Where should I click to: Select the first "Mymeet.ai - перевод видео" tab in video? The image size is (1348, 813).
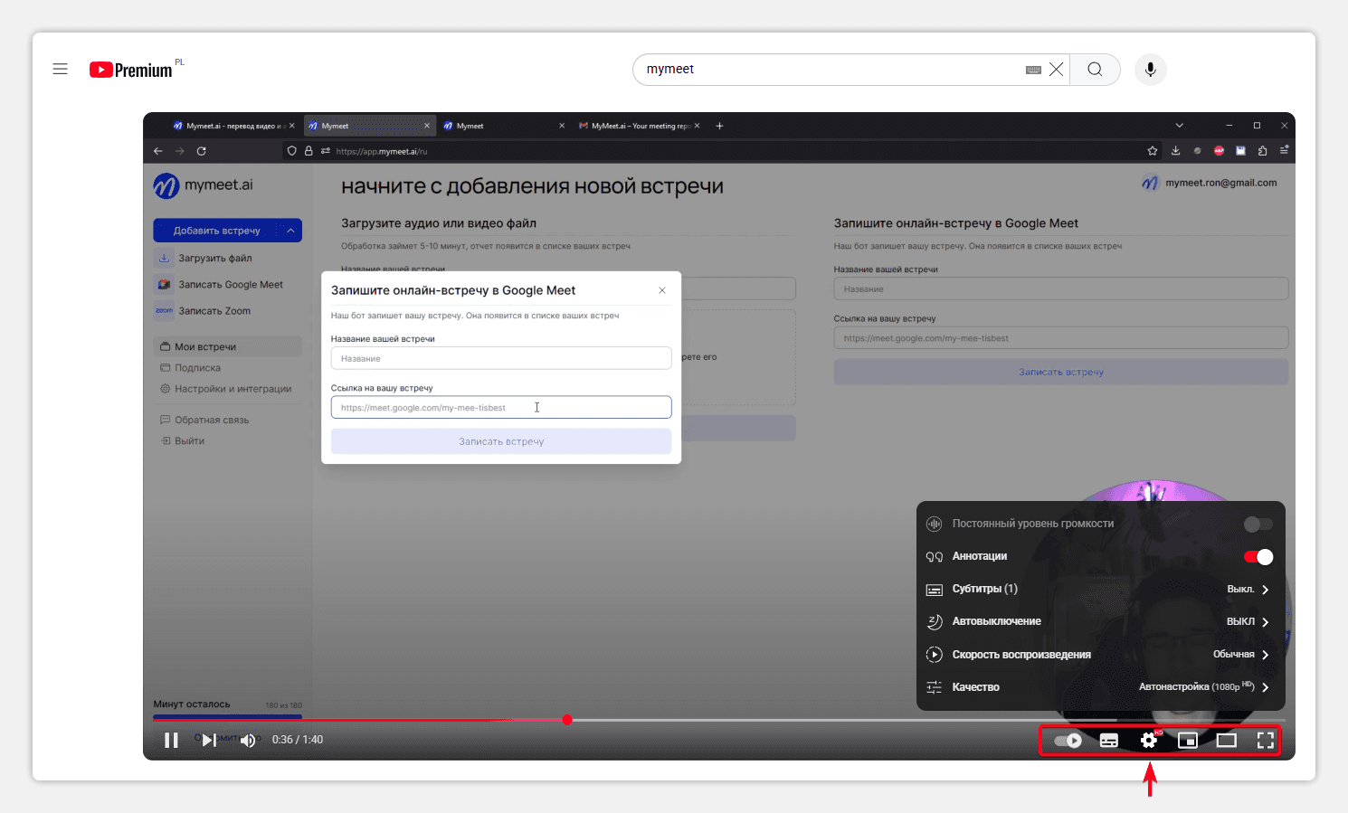coord(234,126)
